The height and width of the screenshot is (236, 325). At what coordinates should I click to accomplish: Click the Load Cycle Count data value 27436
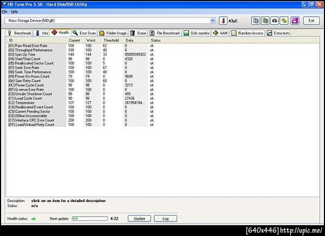pyautogui.click(x=129, y=98)
